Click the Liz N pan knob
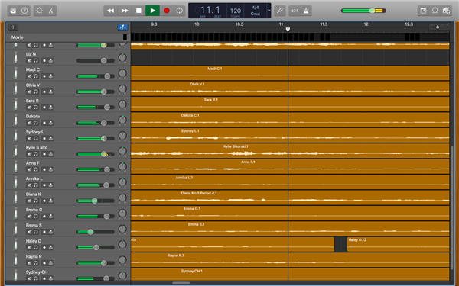The width and height of the screenshot is (459, 286). tap(122, 57)
